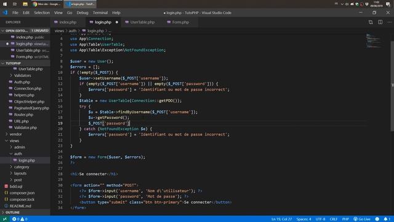Image resolution: width=394 pixels, height=222 pixels.
Task: Switch to the login.php editor tab
Action: (x=103, y=22)
